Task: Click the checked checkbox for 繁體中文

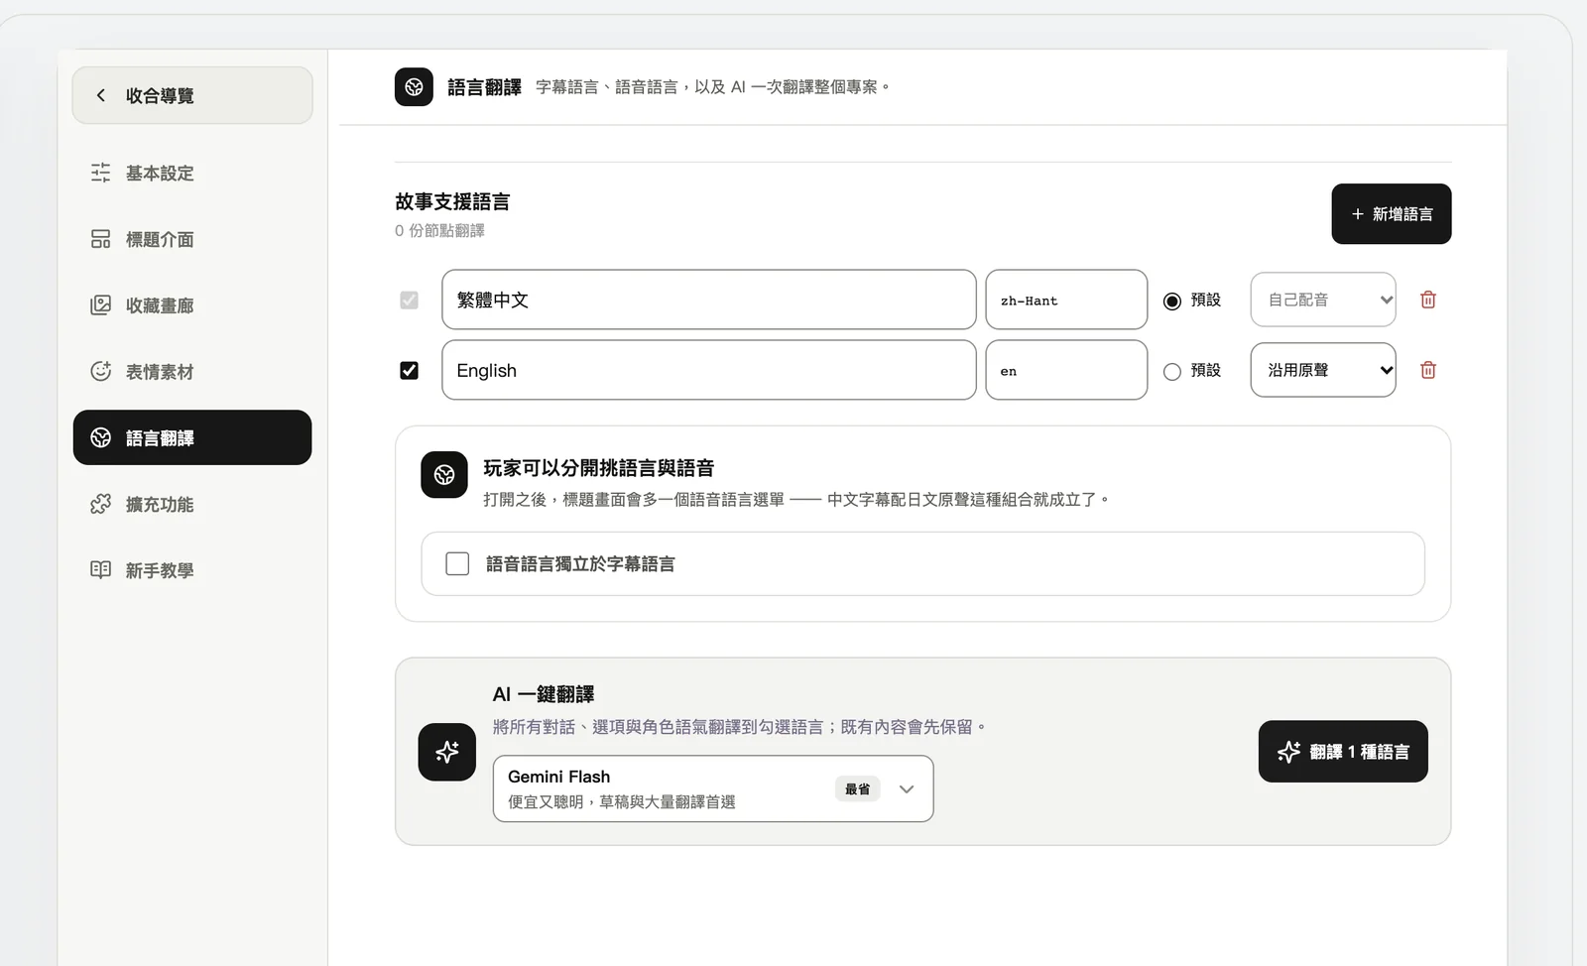Action: [x=409, y=300]
